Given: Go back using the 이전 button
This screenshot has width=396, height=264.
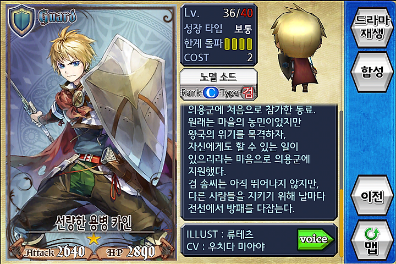Looking at the screenshot, I should [372, 196].
